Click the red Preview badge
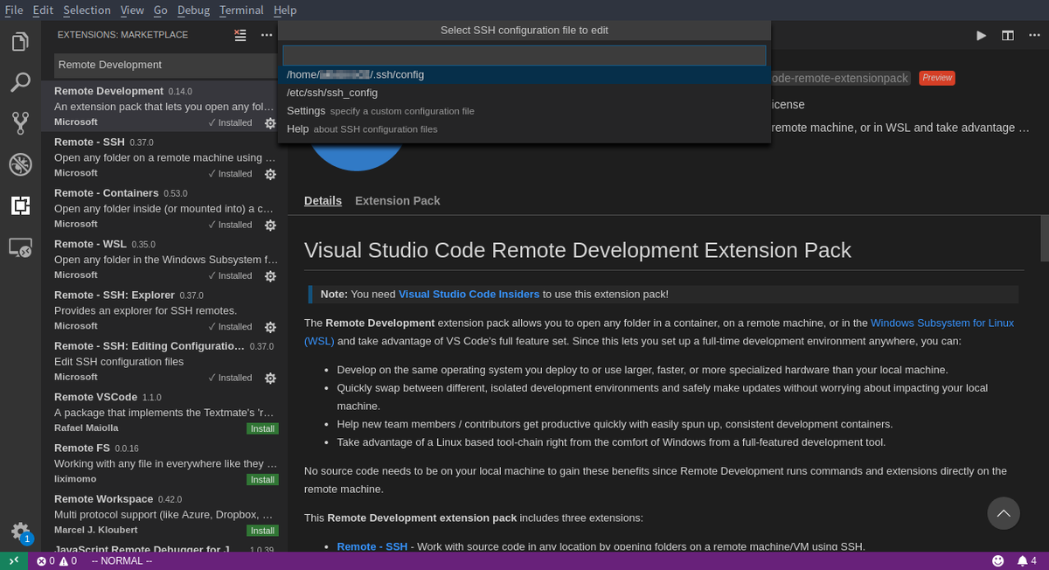Image resolution: width=1049 pixels, height=570 pixels. [937, 78]
